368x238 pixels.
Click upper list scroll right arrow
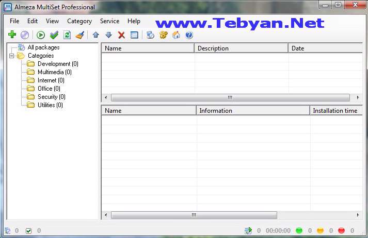[358, 97]
